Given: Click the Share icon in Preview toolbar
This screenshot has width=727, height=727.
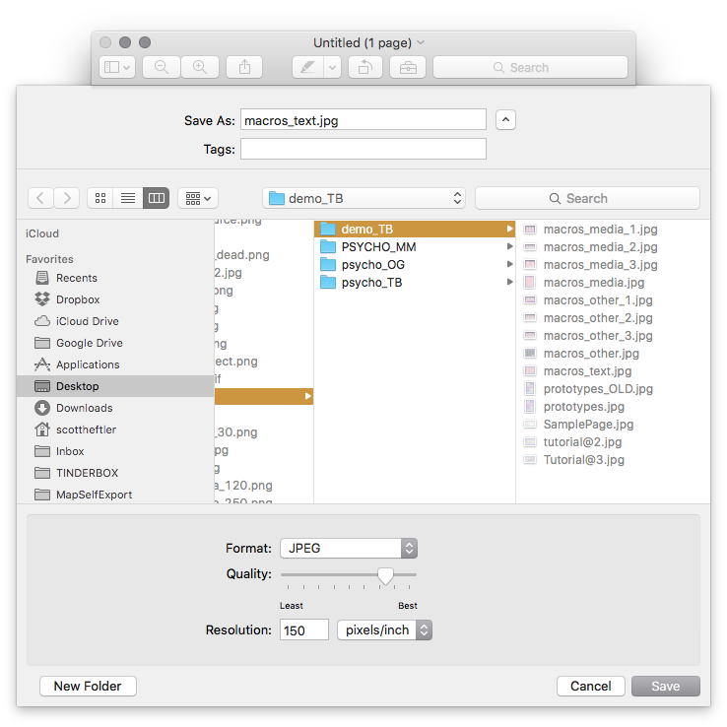Looking at the screenshot, I should tap(244, 68).
